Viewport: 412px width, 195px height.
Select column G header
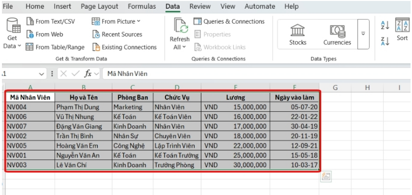335,88
